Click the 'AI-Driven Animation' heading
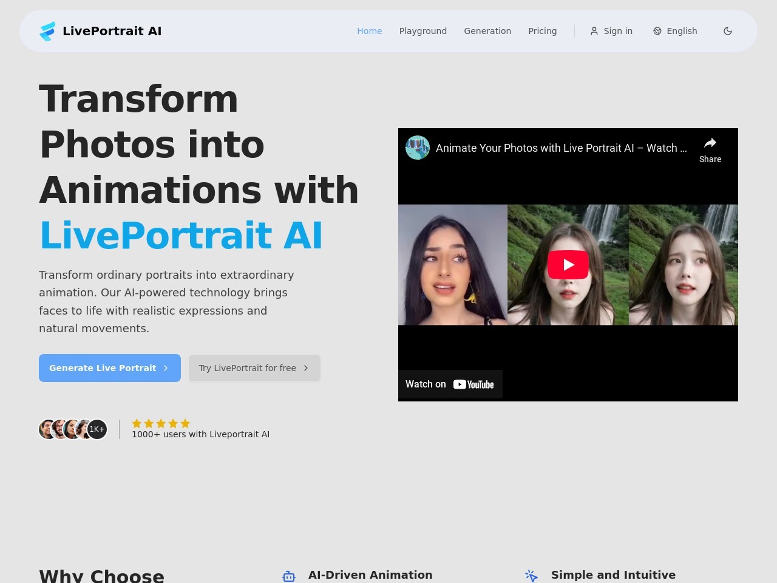The height and width of the screenshot is (583, 777). coord(370,575)
